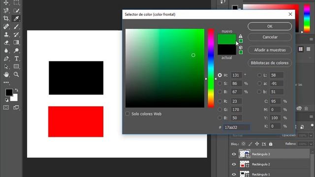Open the Edit Toolbar three-dots menu

point(6,82)
